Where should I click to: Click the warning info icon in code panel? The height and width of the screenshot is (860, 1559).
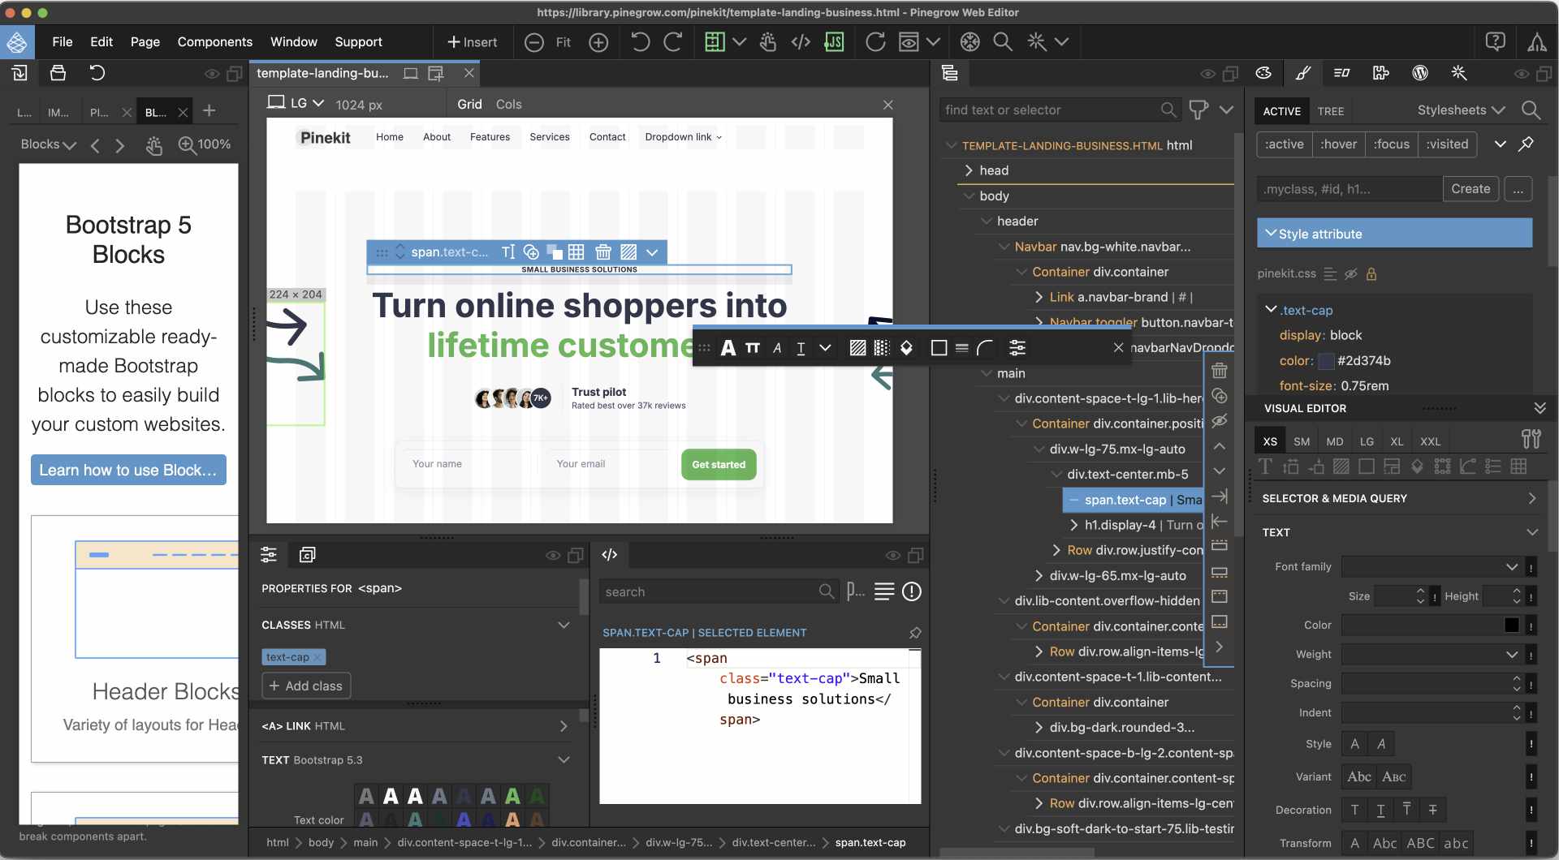click(912, 591)
